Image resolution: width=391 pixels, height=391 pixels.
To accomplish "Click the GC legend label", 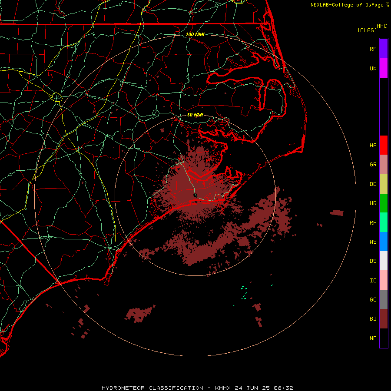I will tap(373, 300).
